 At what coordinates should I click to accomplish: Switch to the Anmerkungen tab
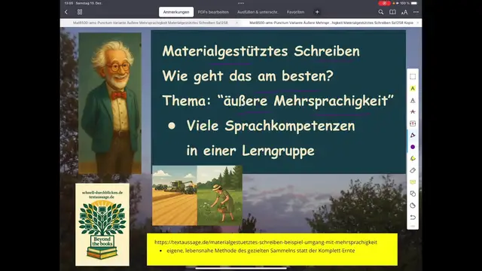(176, 12)
